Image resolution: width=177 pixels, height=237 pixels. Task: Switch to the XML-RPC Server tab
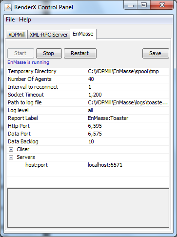[49, 35]
